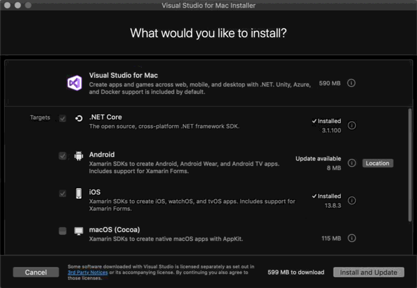Click the 'Visual Studio for Mac' title

click(124, 75)
